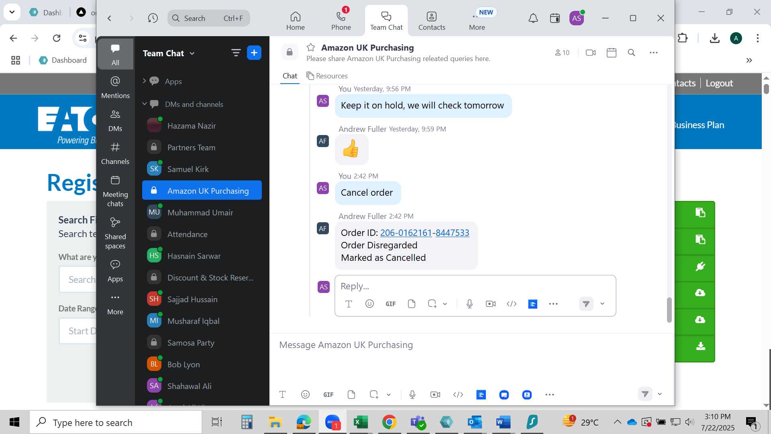
Task: Open Meeting chats in the sidebar
Action: tap(115, 191)
